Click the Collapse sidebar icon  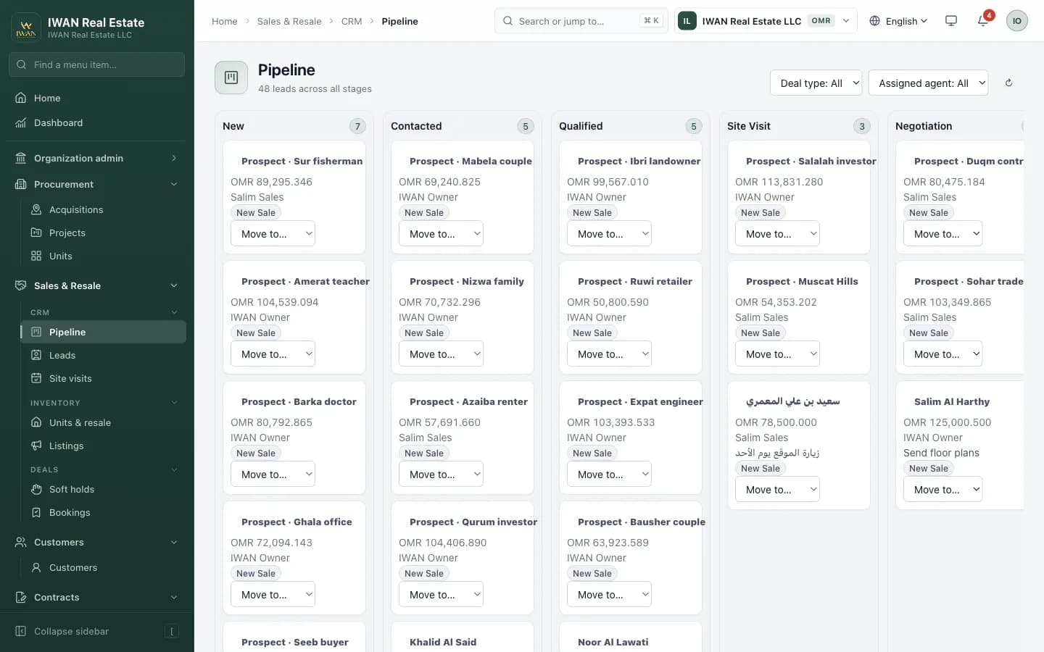[21, 631]
